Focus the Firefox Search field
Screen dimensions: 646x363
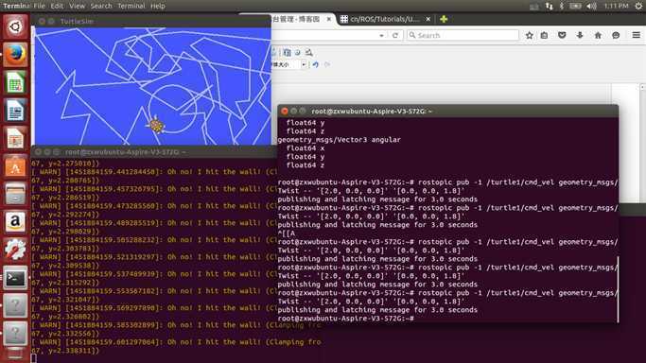[x=463, y=35]
